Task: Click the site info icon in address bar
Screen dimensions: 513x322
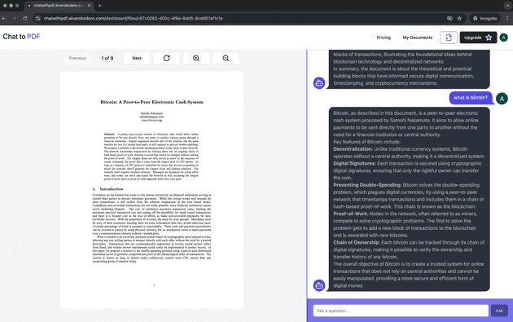Action: click(x=38, y=19)
